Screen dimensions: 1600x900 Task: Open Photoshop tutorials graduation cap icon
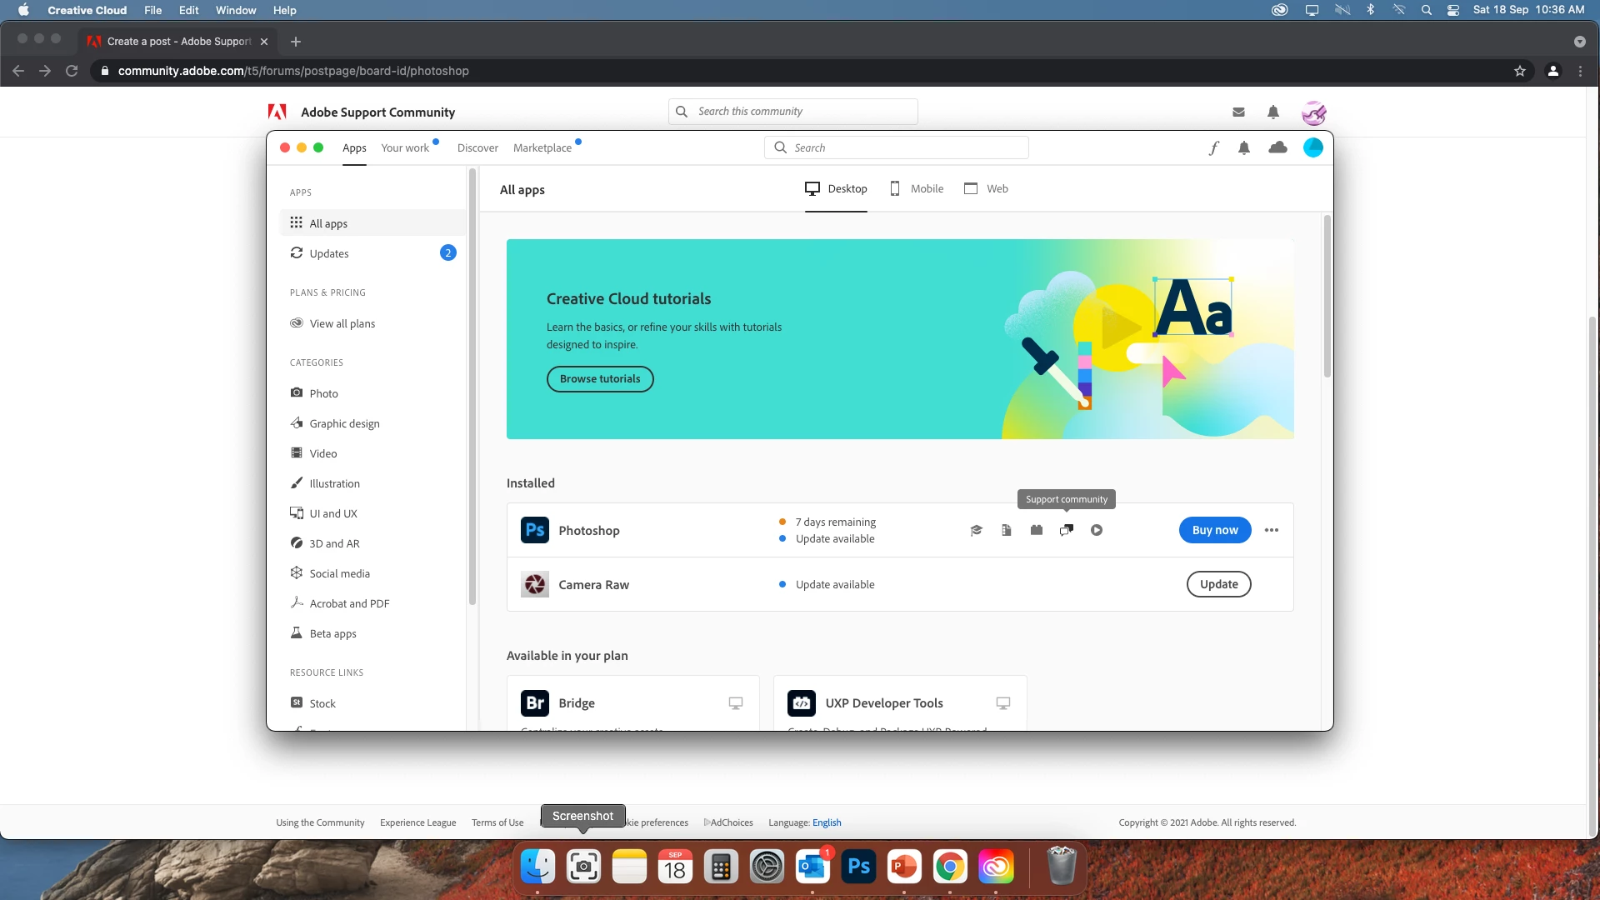tap(976, 530)
